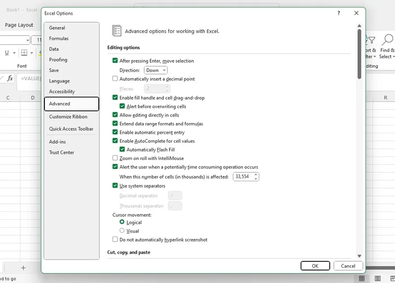The image size is (395, 283).
Task: Go to Customize Ribbon category
Action: pyautogui.click(x=68, y=117)
